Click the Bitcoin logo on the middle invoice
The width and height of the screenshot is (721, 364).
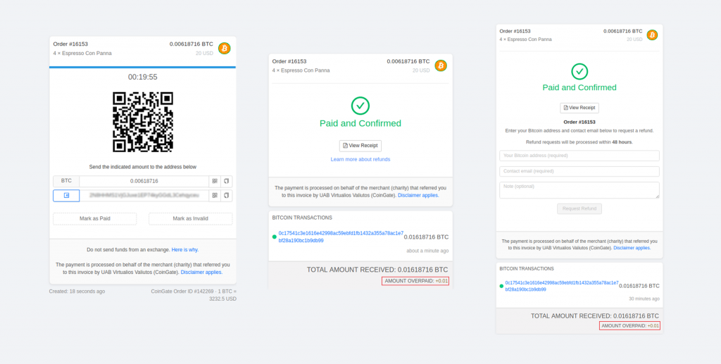pyautogui.click(x=441, y=65)
